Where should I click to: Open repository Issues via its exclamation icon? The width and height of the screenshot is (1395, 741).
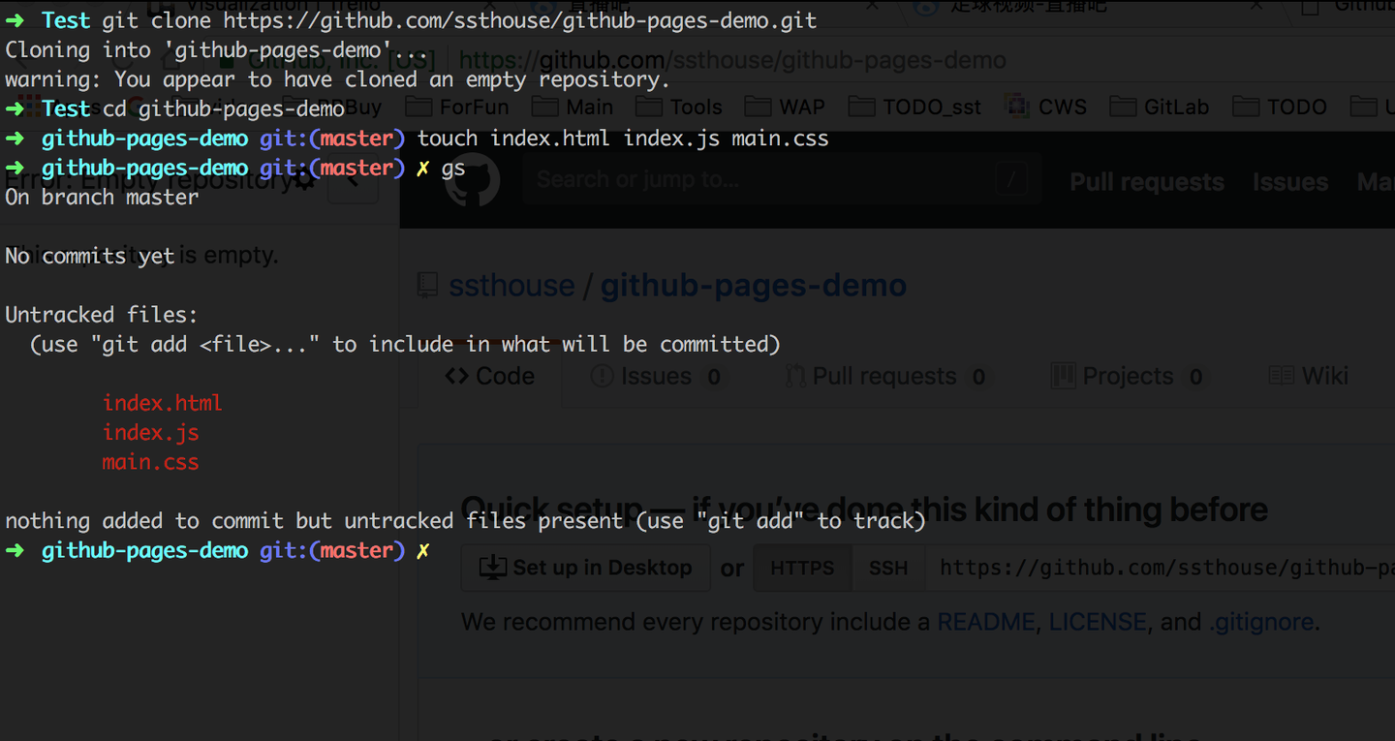pyautogui.click(x=604, y=376)
